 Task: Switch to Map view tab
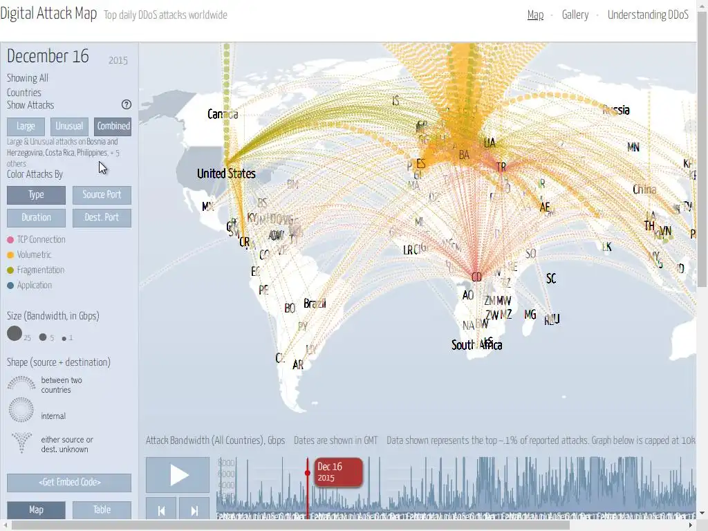(36, 510)
